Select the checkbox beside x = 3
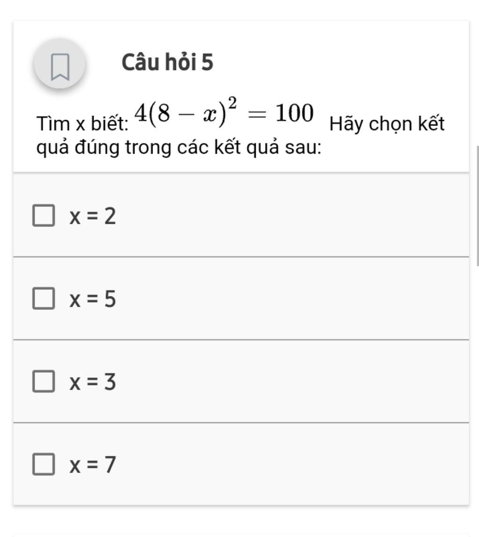The width and height of the screenshot is (479, 537). click(x=44, y=381)
